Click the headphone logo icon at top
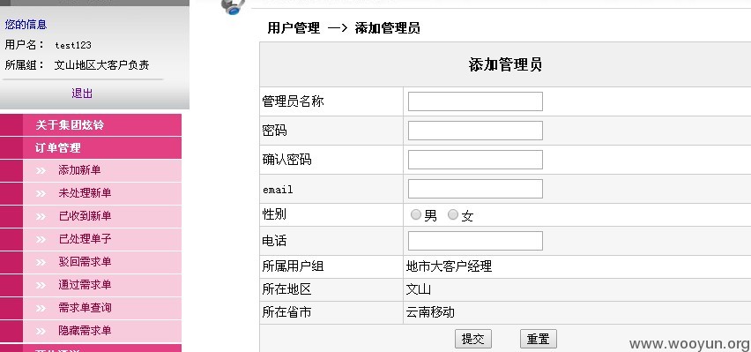 (x=233, y=7)
